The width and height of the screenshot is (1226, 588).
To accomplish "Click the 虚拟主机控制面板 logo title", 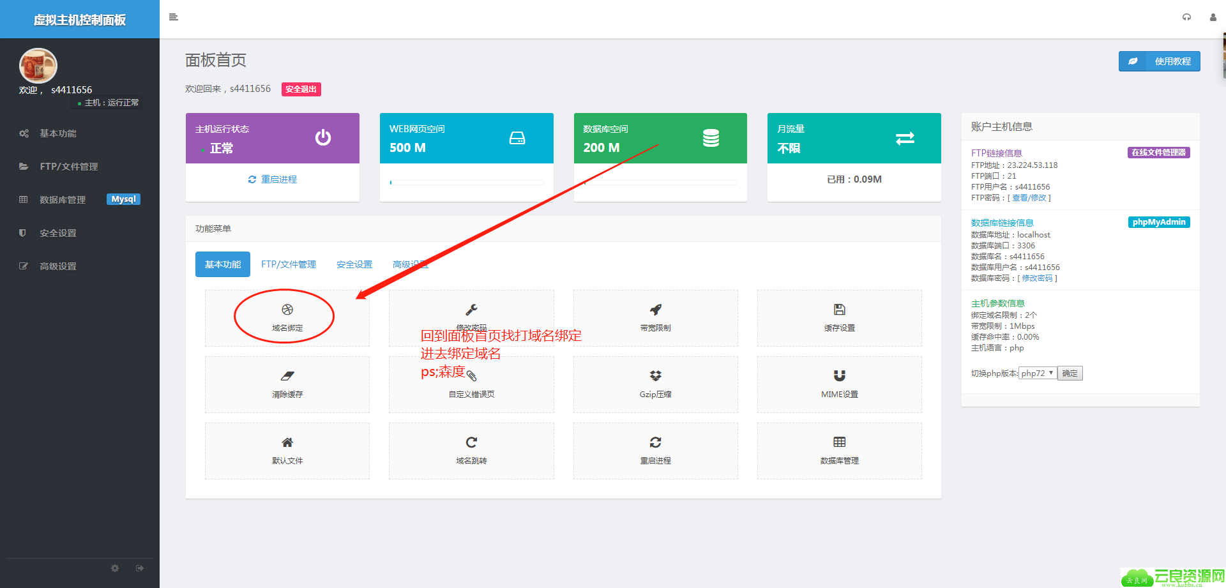I will pyautogui.click(x=80, y=20).
